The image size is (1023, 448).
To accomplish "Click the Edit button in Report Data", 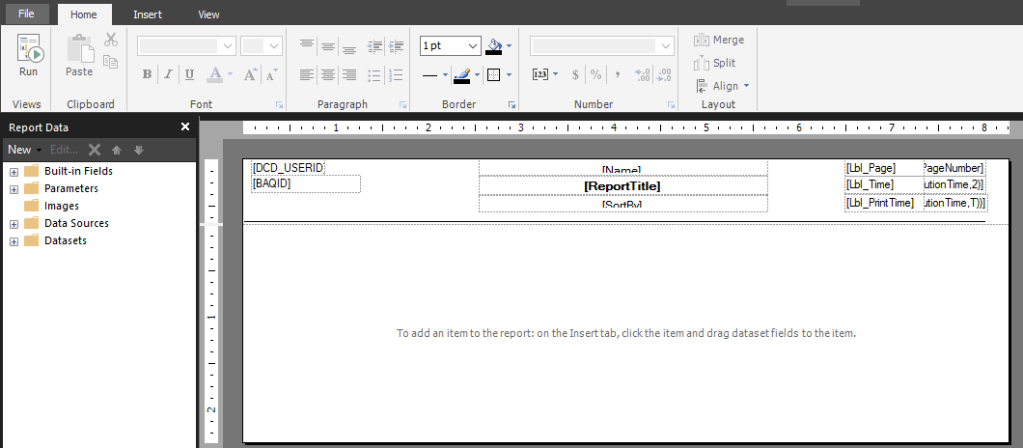I will tap(64, 150).
